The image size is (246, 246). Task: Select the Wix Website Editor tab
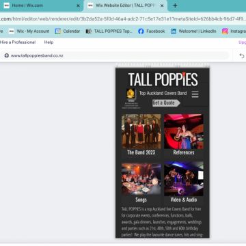[126, 5]
